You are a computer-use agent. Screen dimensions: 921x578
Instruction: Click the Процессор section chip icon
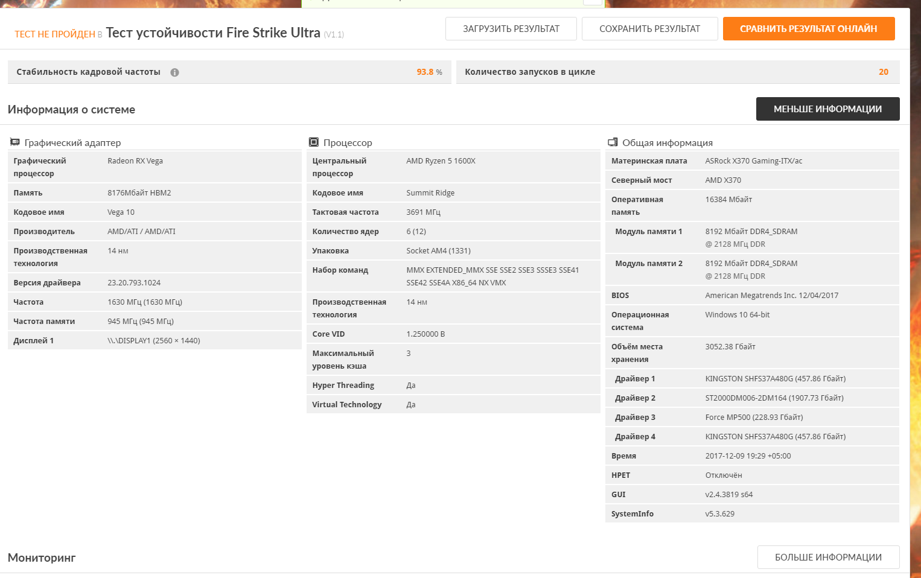(314, 142)
